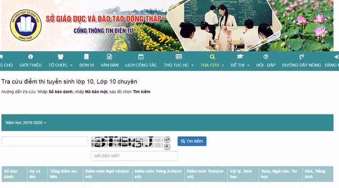Click the Vật lý, Sinh học column header
Image resolution: width=339 pixels, height=188 pixels.
[x=243, y=174]
